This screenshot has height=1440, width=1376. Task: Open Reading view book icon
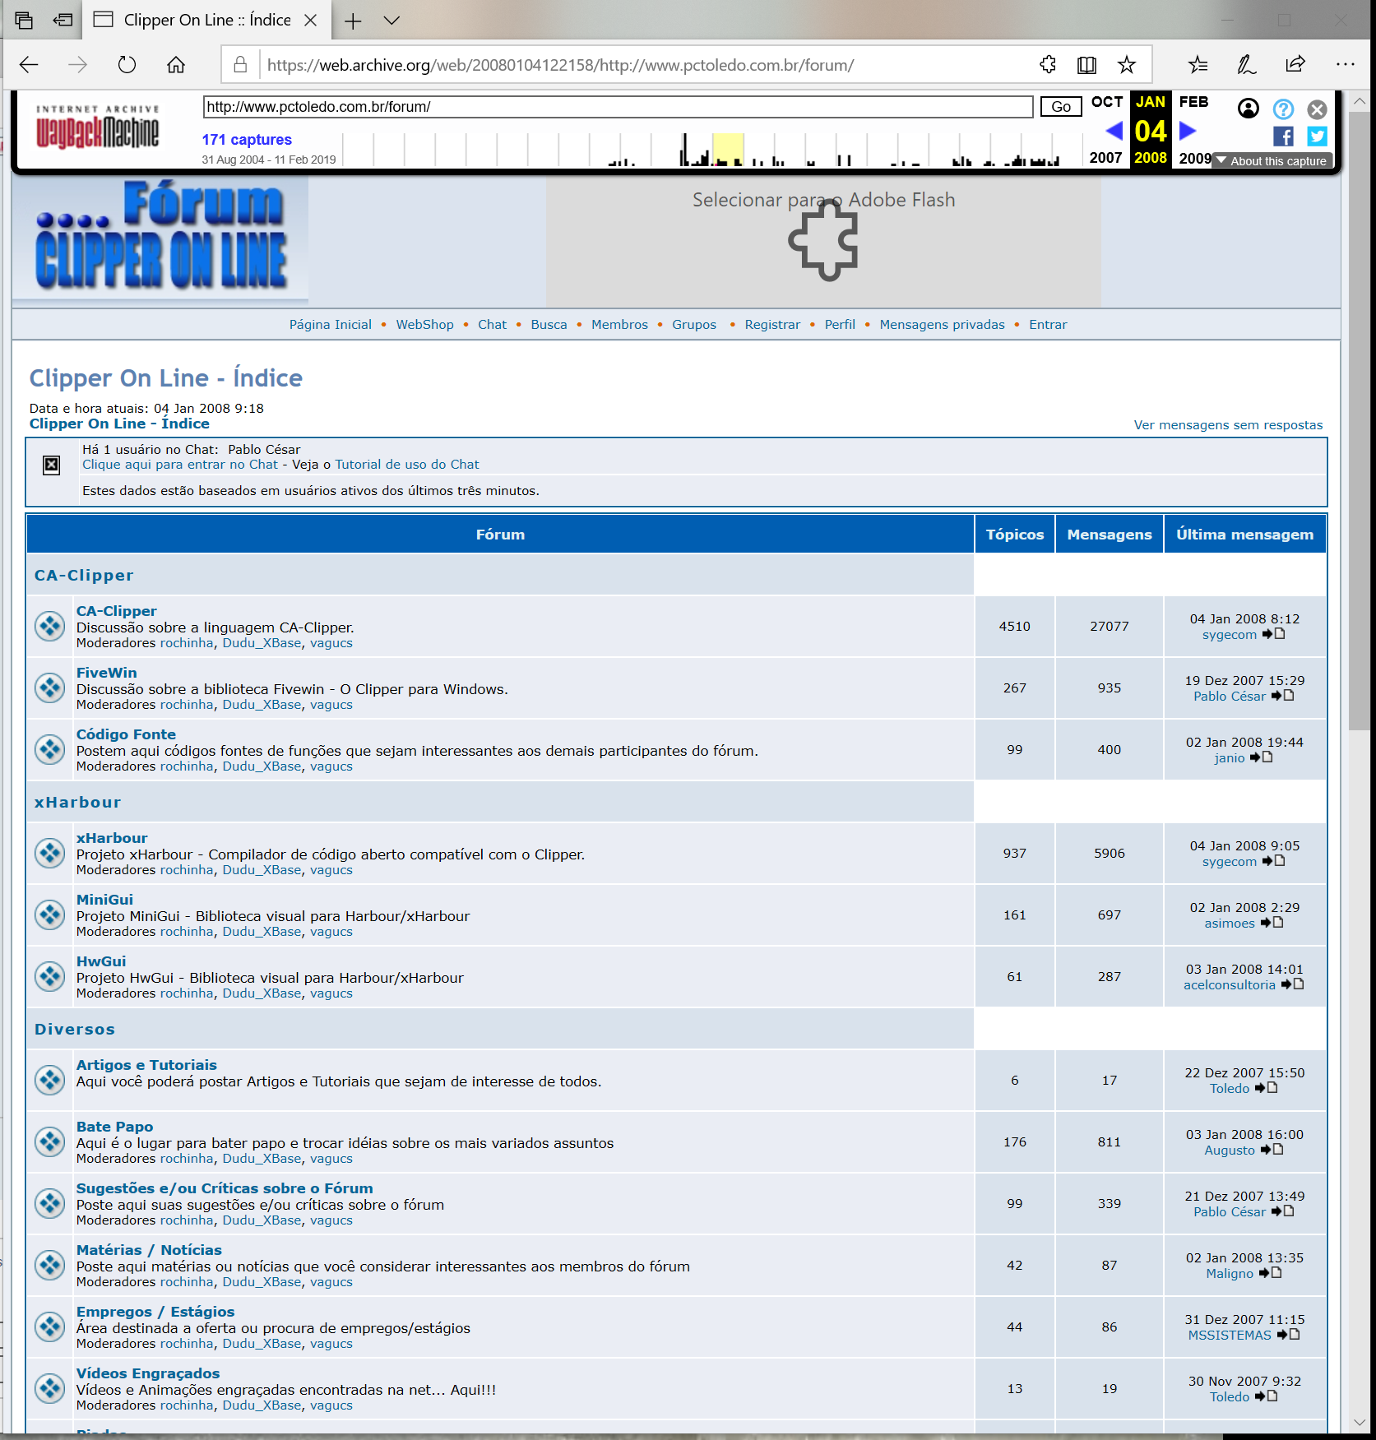pyautogui.click(x=1086, y=65)
